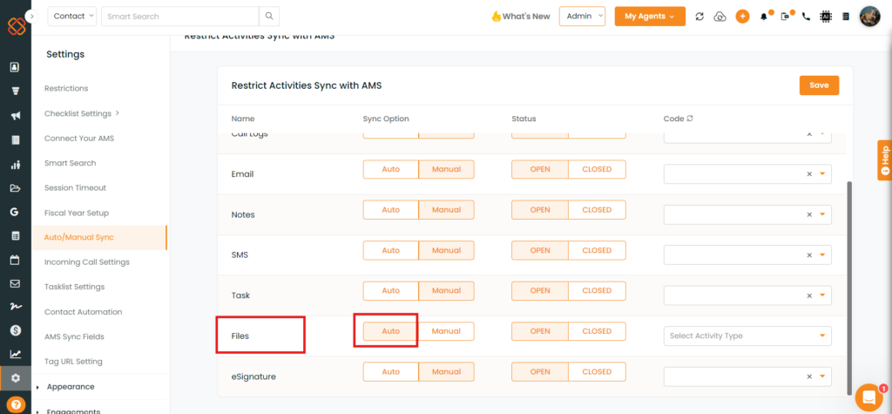The height and width of the screenshot is (414, 892).
Task: Click the G icon in left rail
Action: coord(16,212)
